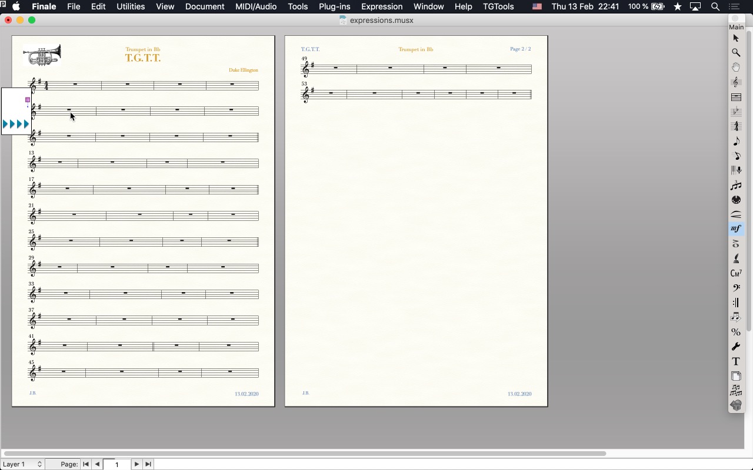
Task: Click the purple expression handle square
Action: coord(28,100)
